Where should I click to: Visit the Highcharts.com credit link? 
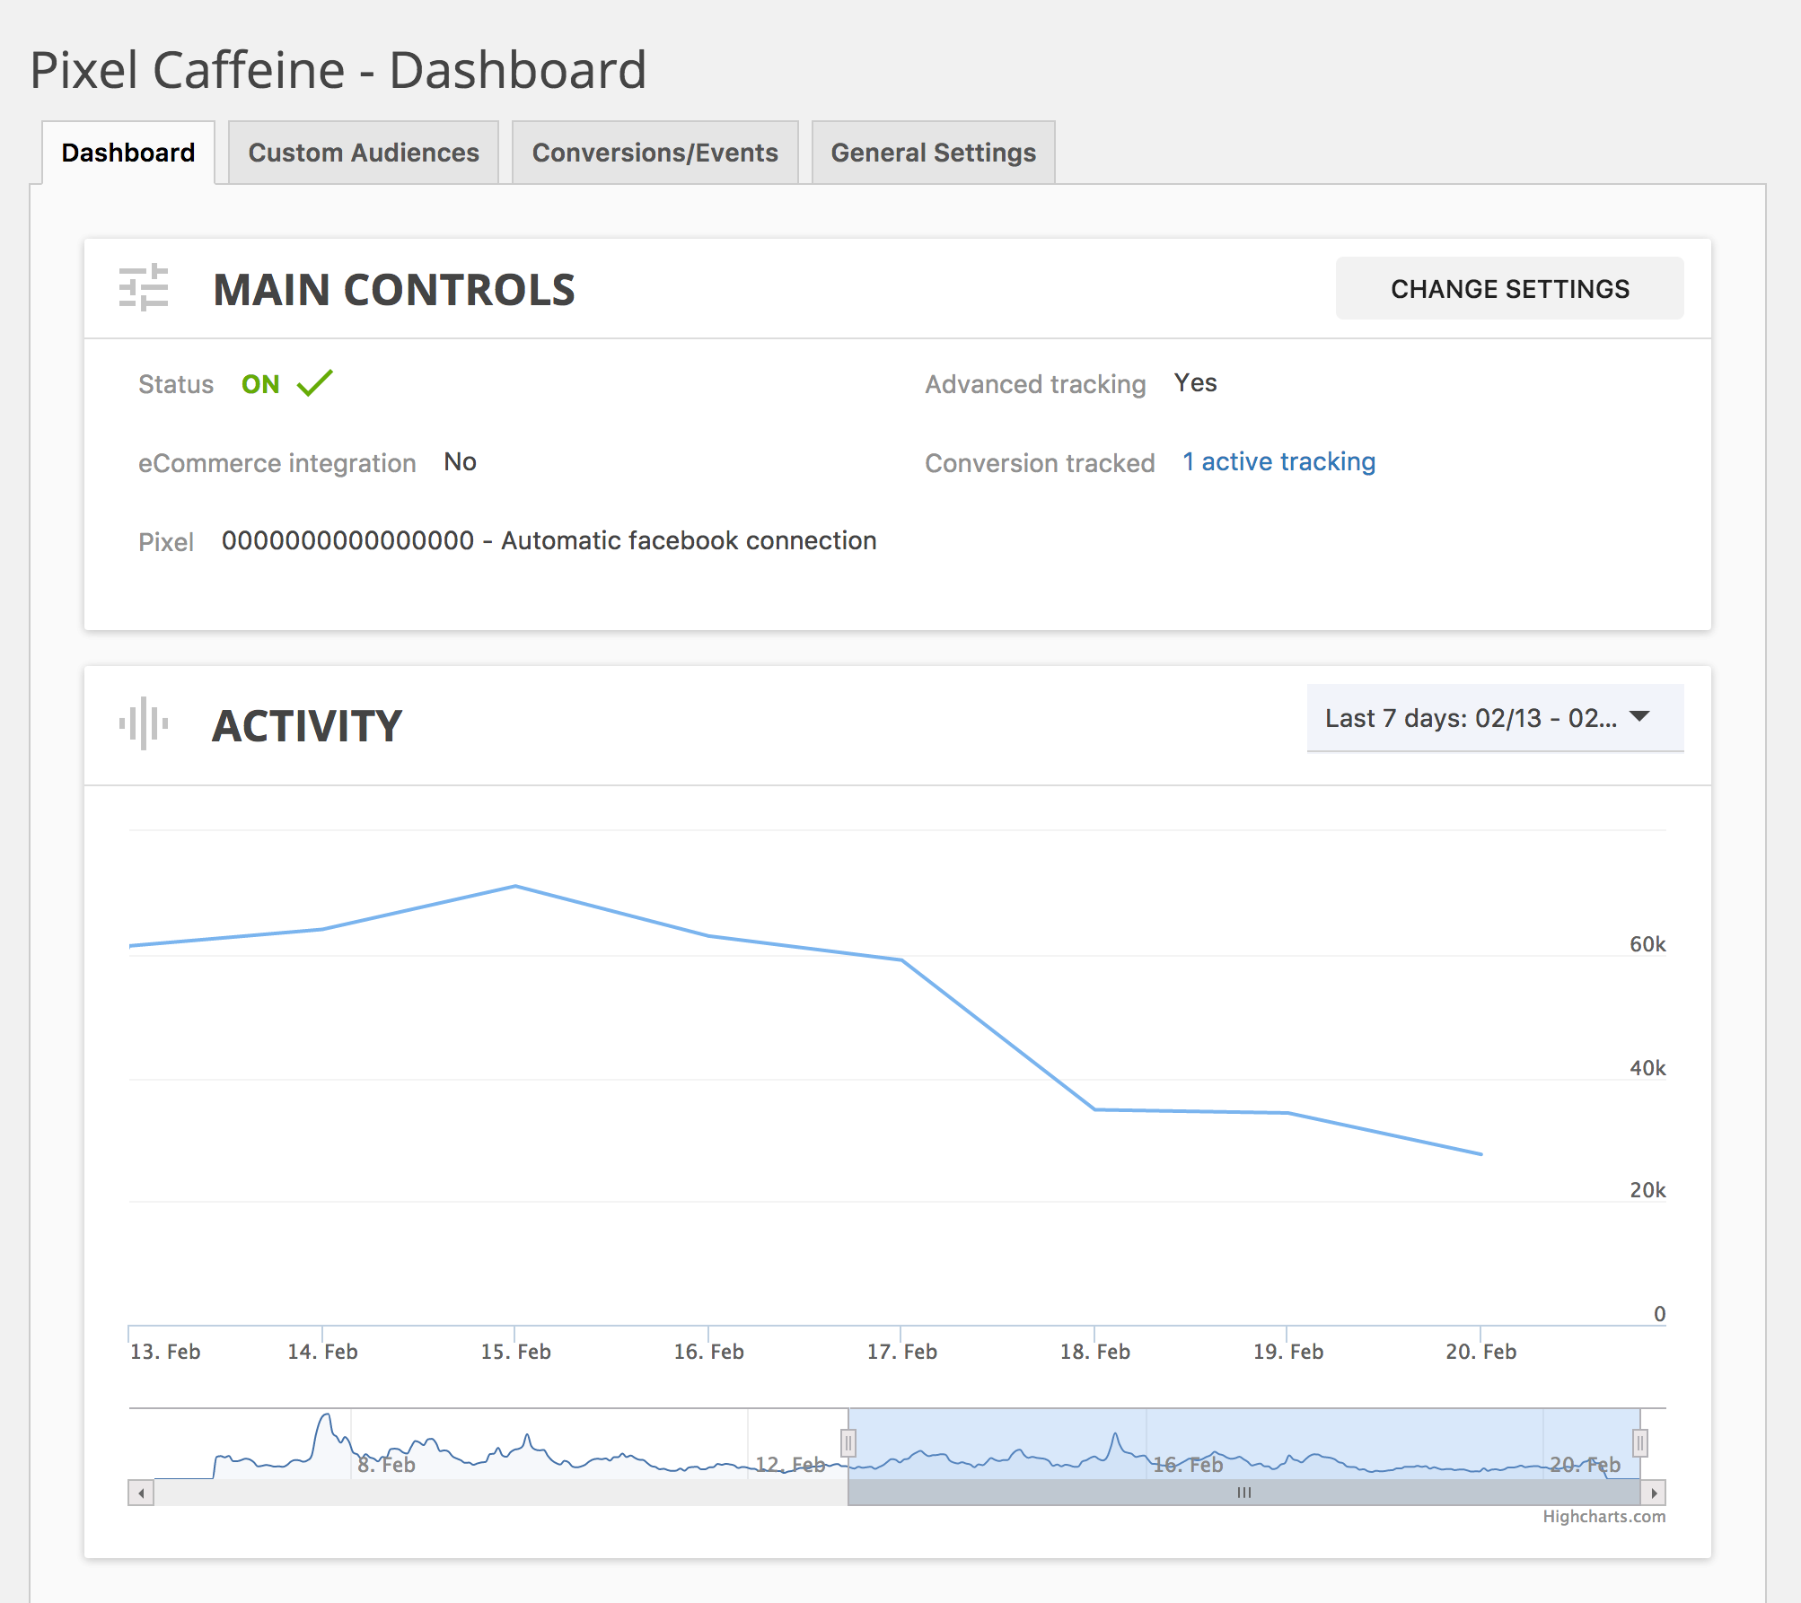[x=1603, y=1516]
